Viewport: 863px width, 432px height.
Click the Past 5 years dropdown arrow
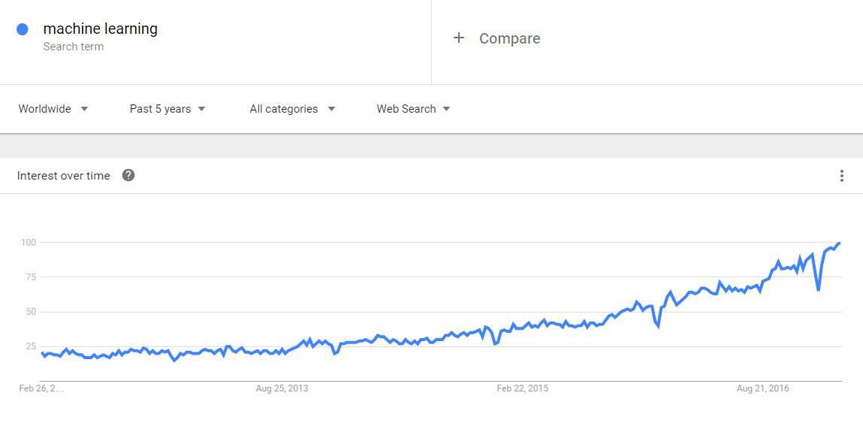pyautogui.click(x=201, y=109)
